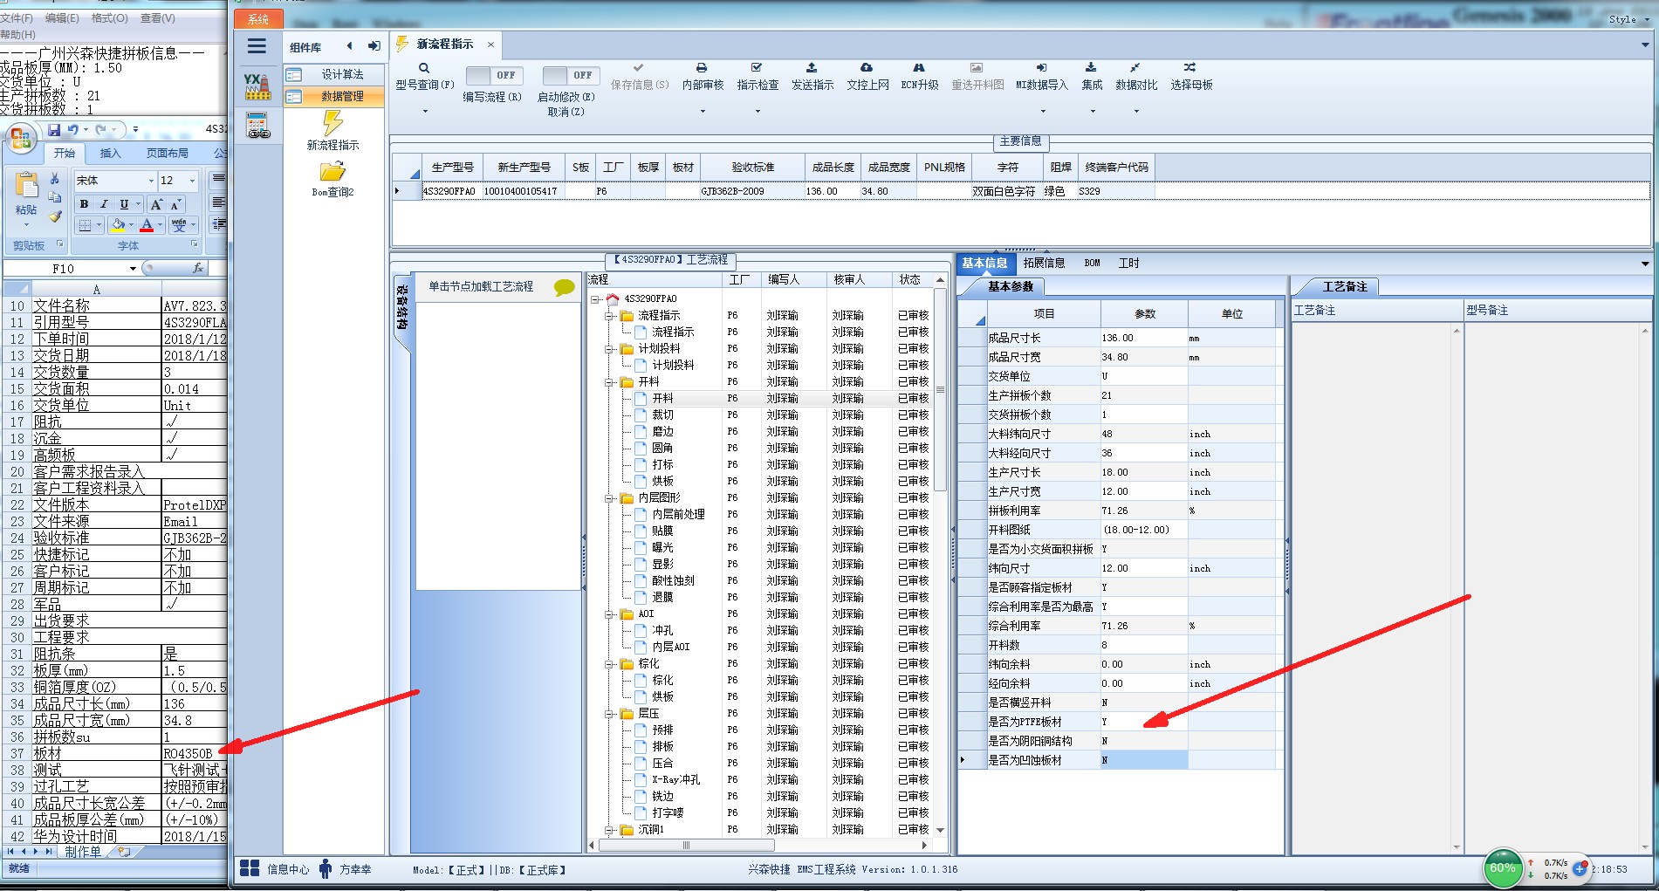Click 内部审核 printer icon
1659x891 pixels.
pyautogui.click(x=702, y=68)
